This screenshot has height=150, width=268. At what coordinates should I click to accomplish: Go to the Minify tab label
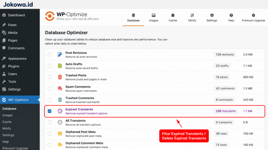click(x=192, y=20)
